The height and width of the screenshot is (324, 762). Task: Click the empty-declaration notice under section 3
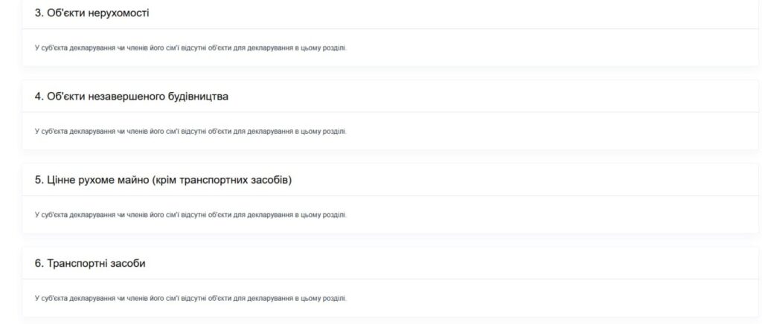(190, 48)
